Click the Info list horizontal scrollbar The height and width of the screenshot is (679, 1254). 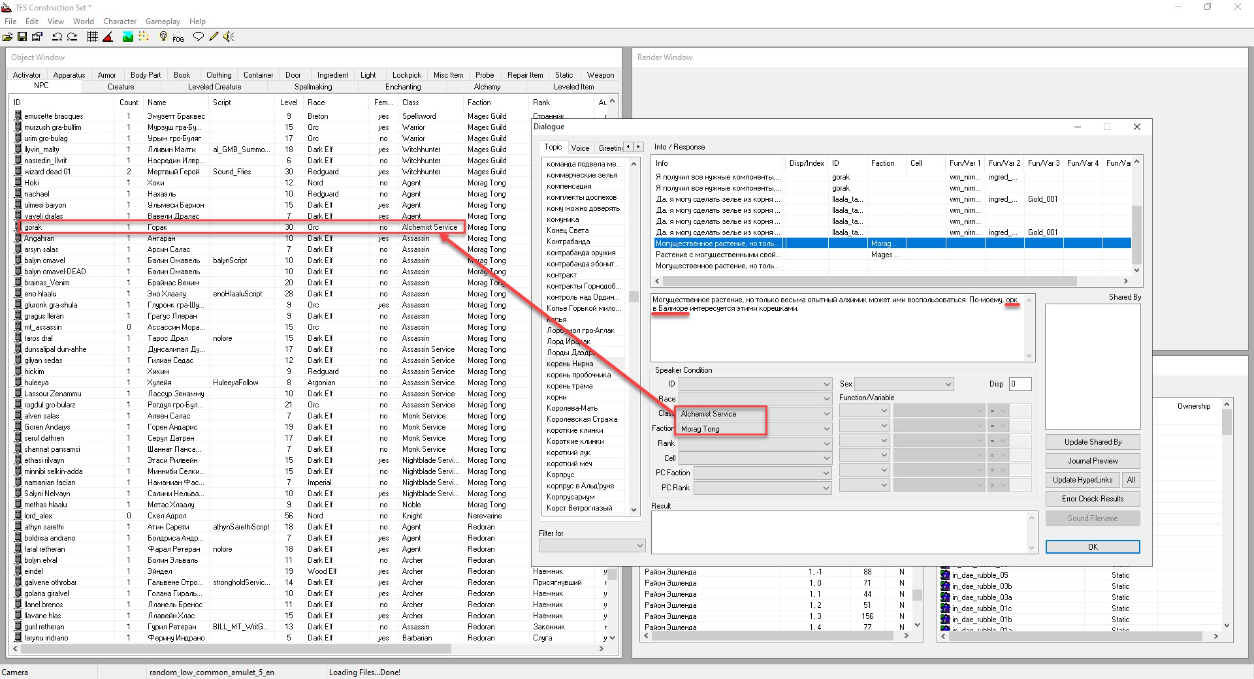(x=893, y=281)
